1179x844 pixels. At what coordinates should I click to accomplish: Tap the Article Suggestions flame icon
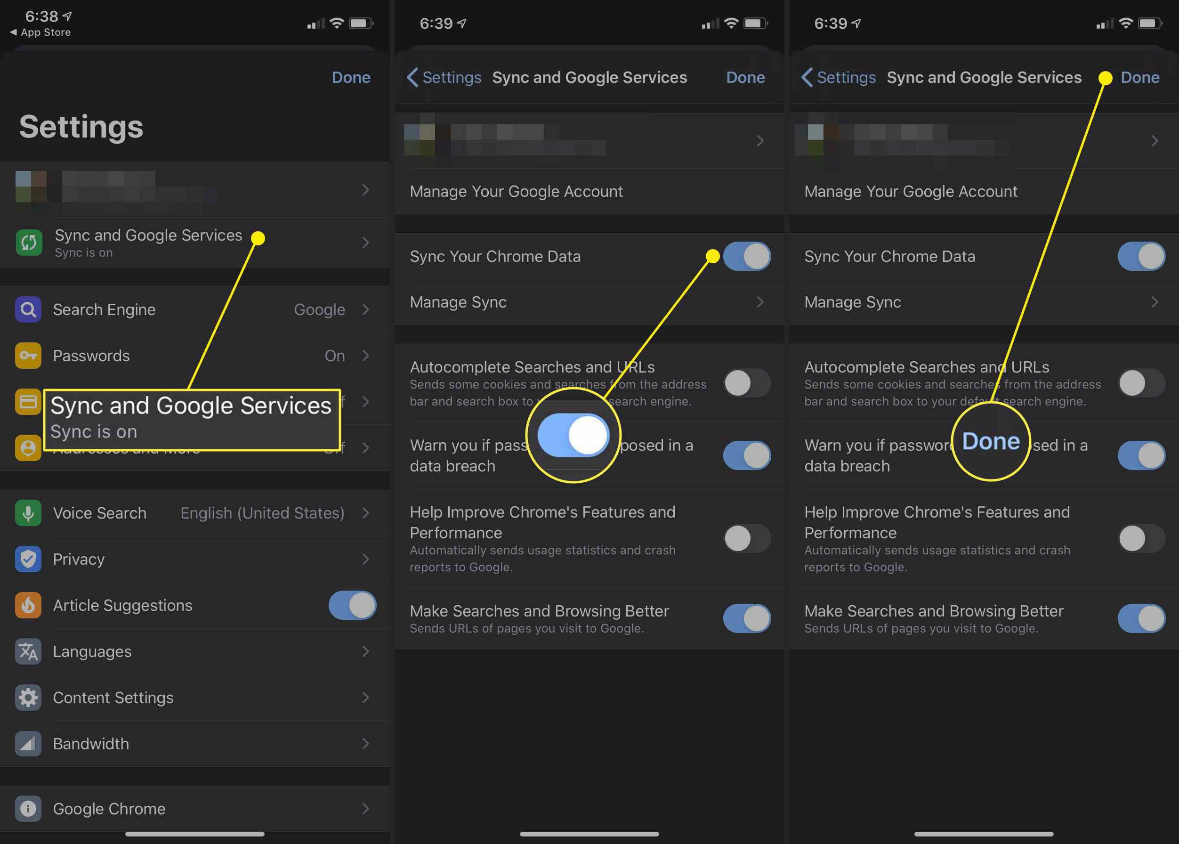point(28,606)
